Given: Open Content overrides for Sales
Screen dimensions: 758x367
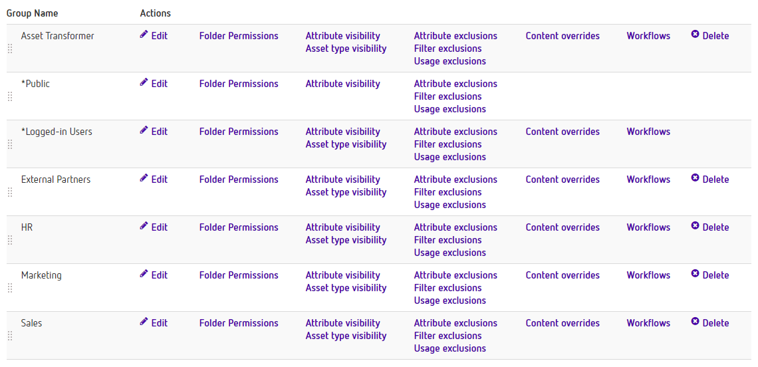Looking at the screenshot, I should (x=563, y=323).
